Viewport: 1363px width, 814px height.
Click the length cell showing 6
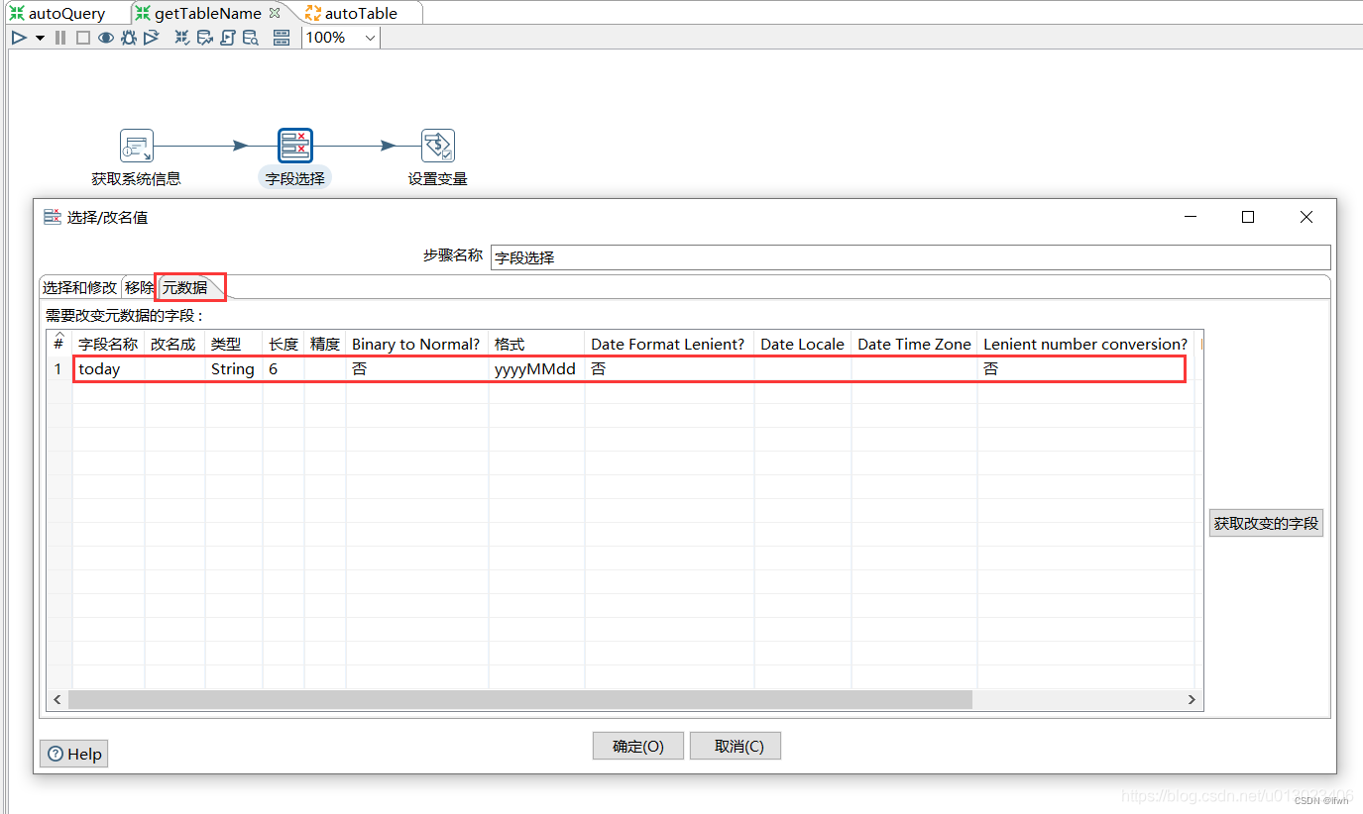(x=283, y=369)
